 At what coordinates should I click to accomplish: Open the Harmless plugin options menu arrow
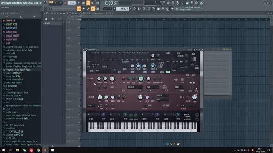tap(84, 50)
